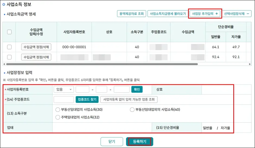
Task: Click the 수입금액 column header
Action: pos(188,32)
